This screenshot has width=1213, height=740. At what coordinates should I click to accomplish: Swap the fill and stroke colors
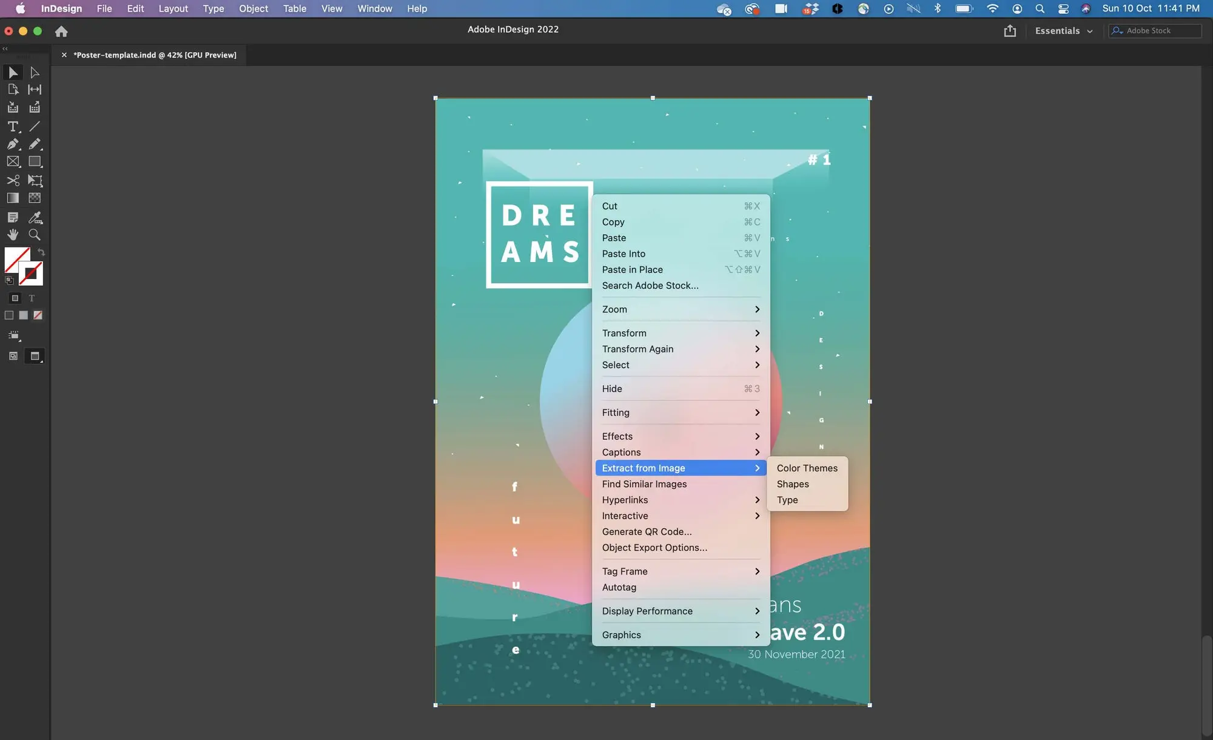pos(41,252)
